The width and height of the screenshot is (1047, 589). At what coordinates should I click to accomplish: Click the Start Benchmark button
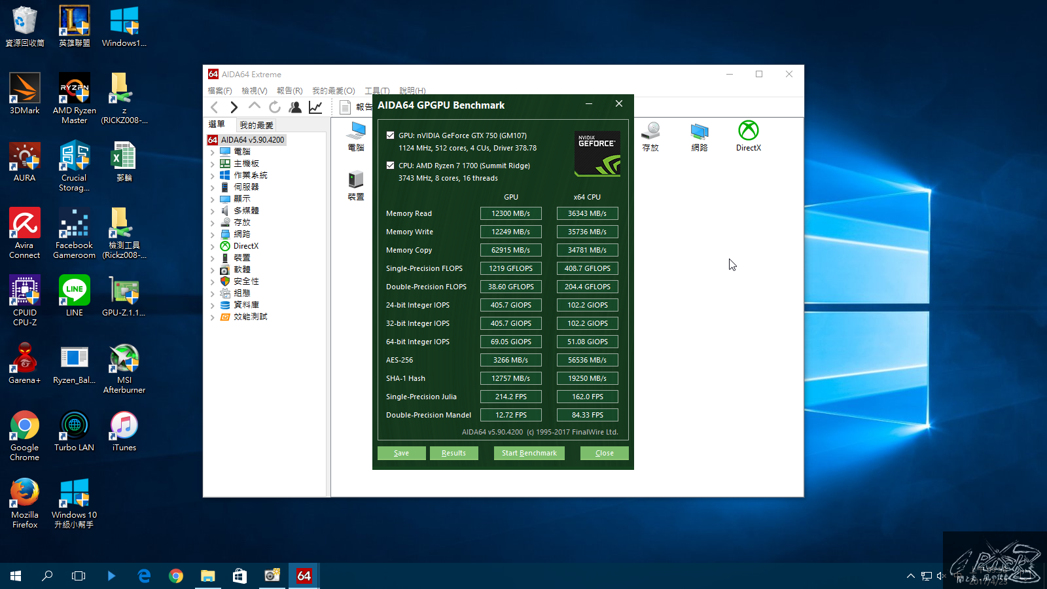coord(529,453)
